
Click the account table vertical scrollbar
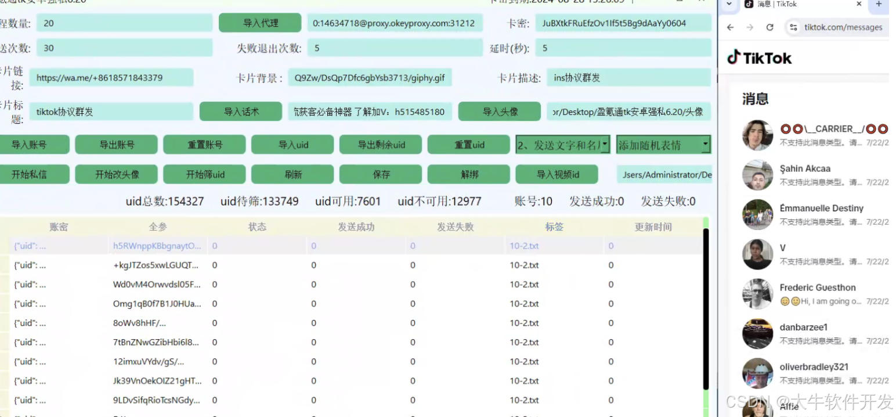[x=706, y=309]
